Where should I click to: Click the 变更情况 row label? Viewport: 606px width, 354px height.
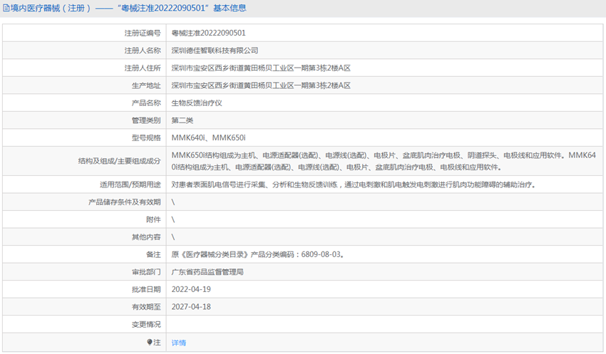click(146, 324)
